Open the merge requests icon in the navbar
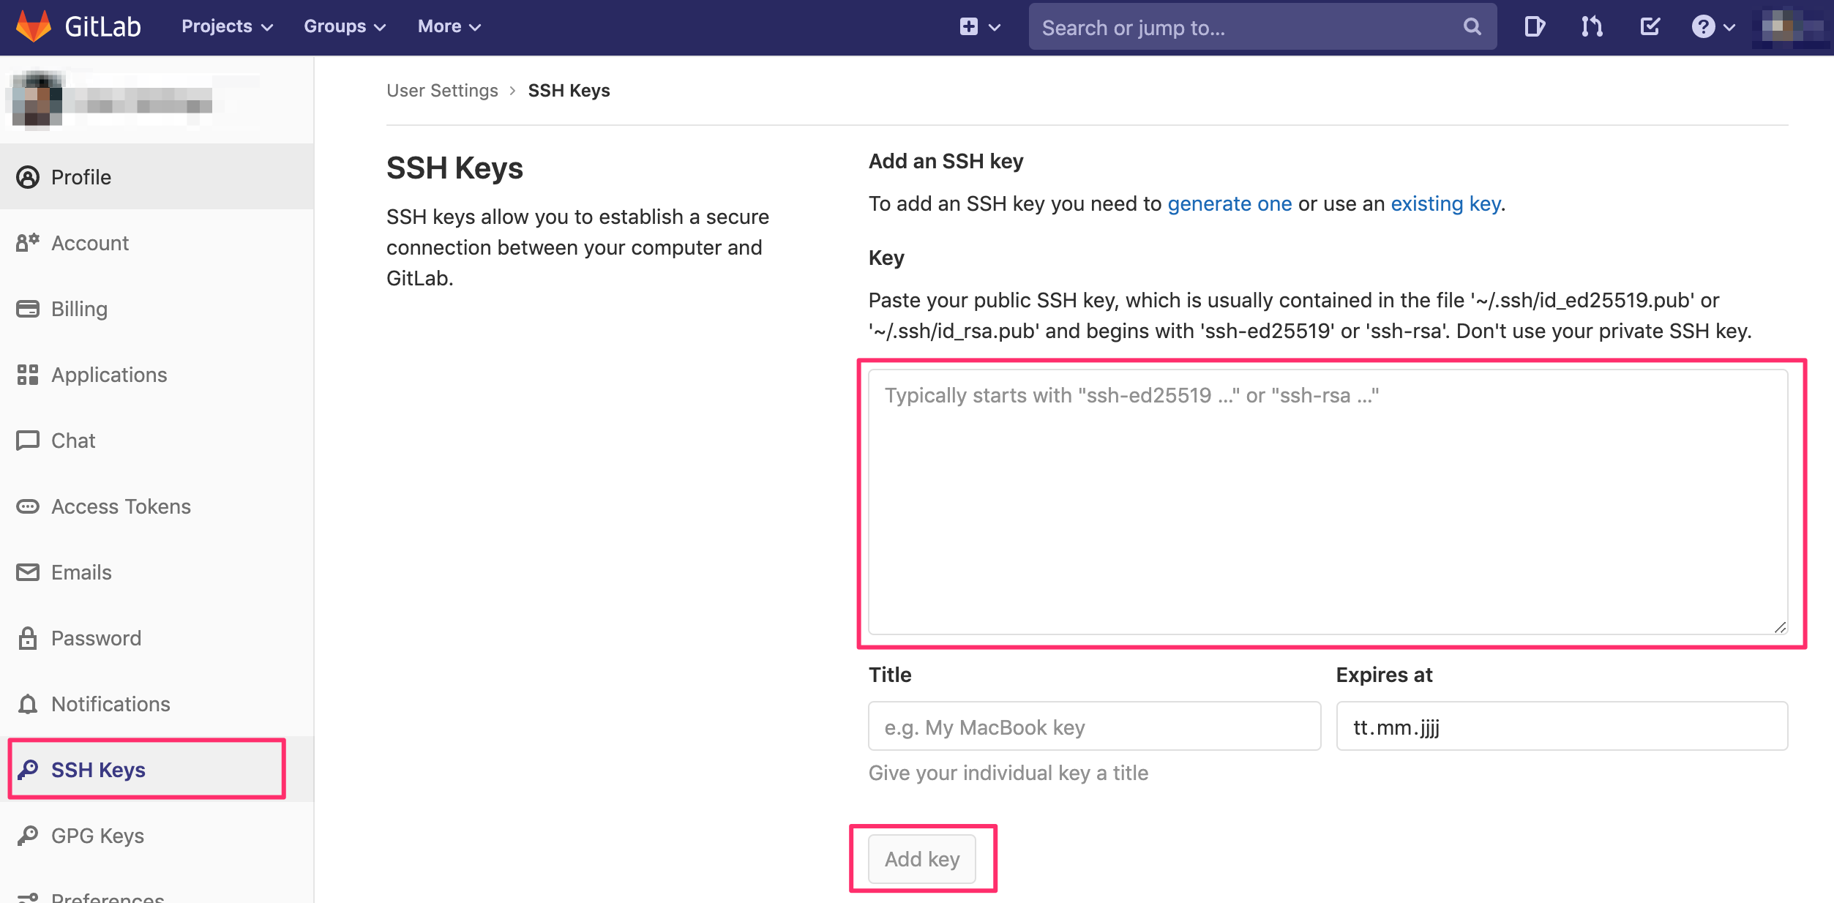This screenshot has height=903, width=1834. tap(1592, 27)
